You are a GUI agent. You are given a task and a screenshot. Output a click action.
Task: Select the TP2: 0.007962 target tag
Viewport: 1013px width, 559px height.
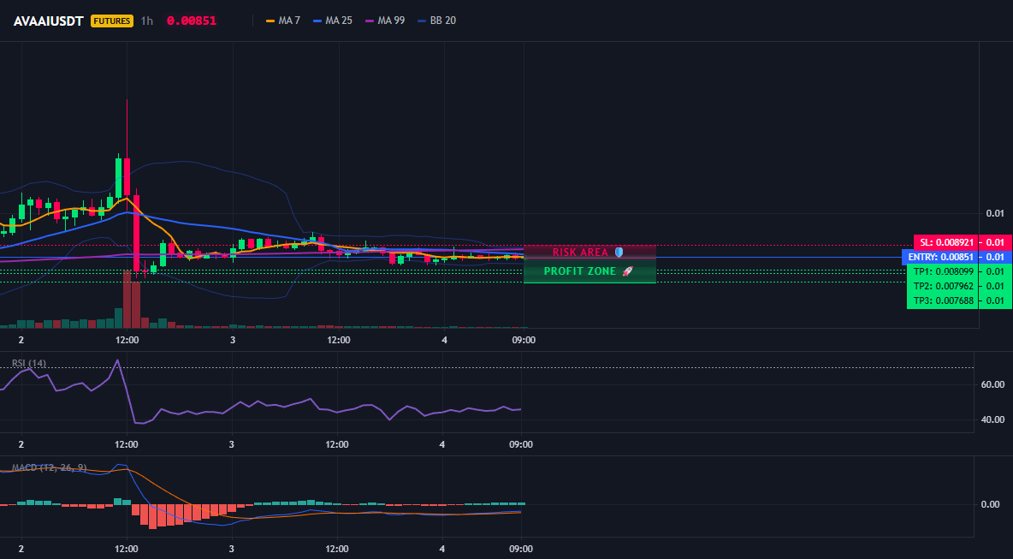(x=943, y=286)
